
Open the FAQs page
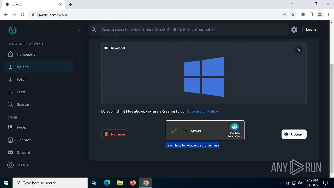(39, 127)
